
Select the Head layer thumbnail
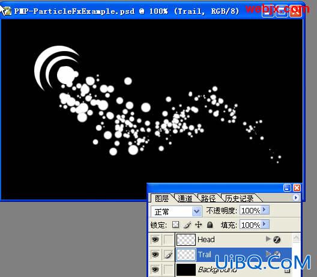point(186,240)
